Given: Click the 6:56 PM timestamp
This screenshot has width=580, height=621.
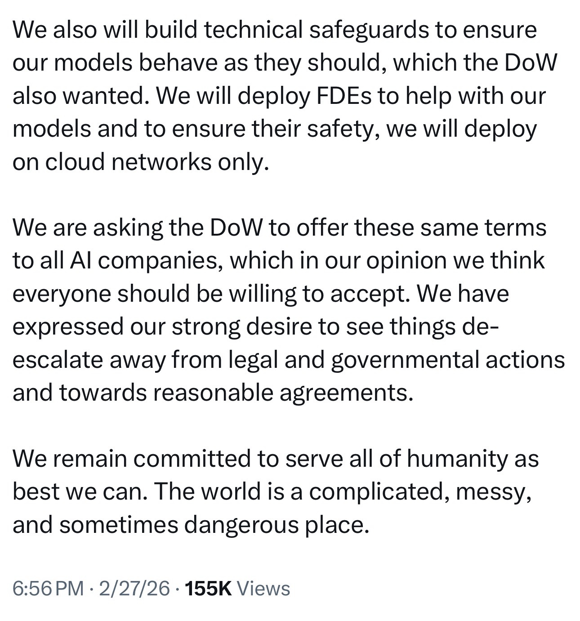Looking at the screenshot, I should tap(48, 588).
